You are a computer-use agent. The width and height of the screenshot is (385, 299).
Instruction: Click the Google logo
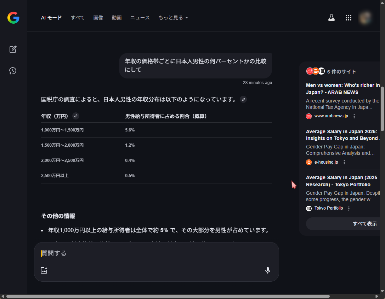coord(13,18)
